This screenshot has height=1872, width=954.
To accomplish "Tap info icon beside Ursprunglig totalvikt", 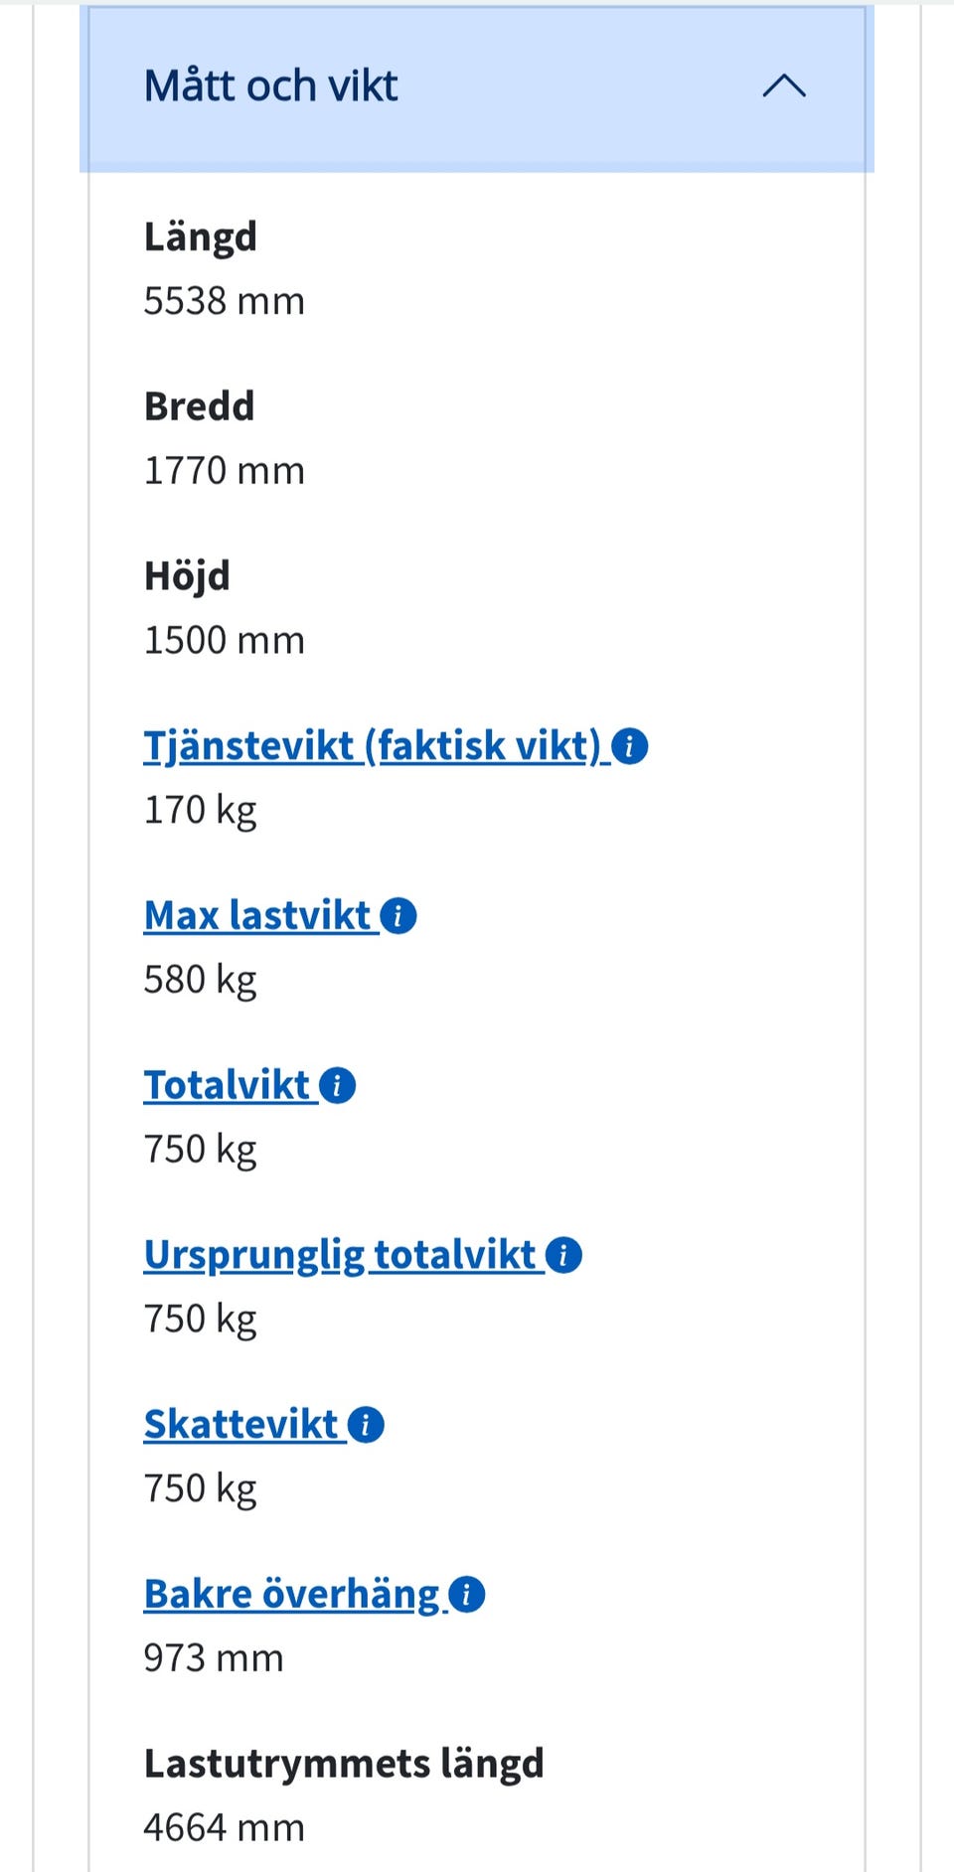I will click(x=563, y=1255).
